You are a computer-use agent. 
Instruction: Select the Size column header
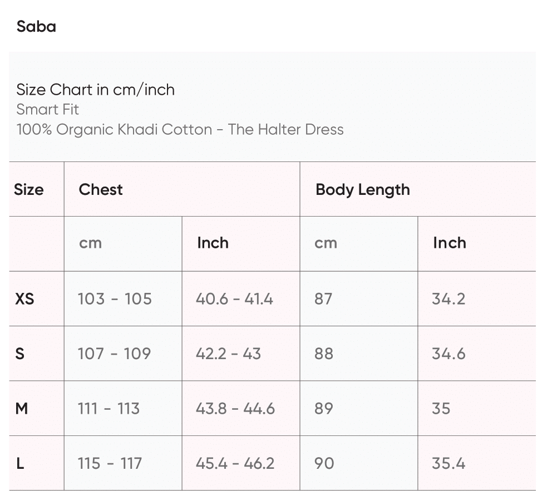click(x=28, y=189)
